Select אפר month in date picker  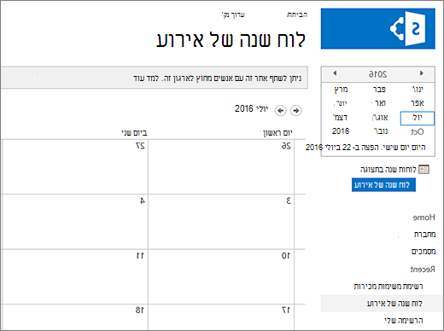(x=418, y=103)
